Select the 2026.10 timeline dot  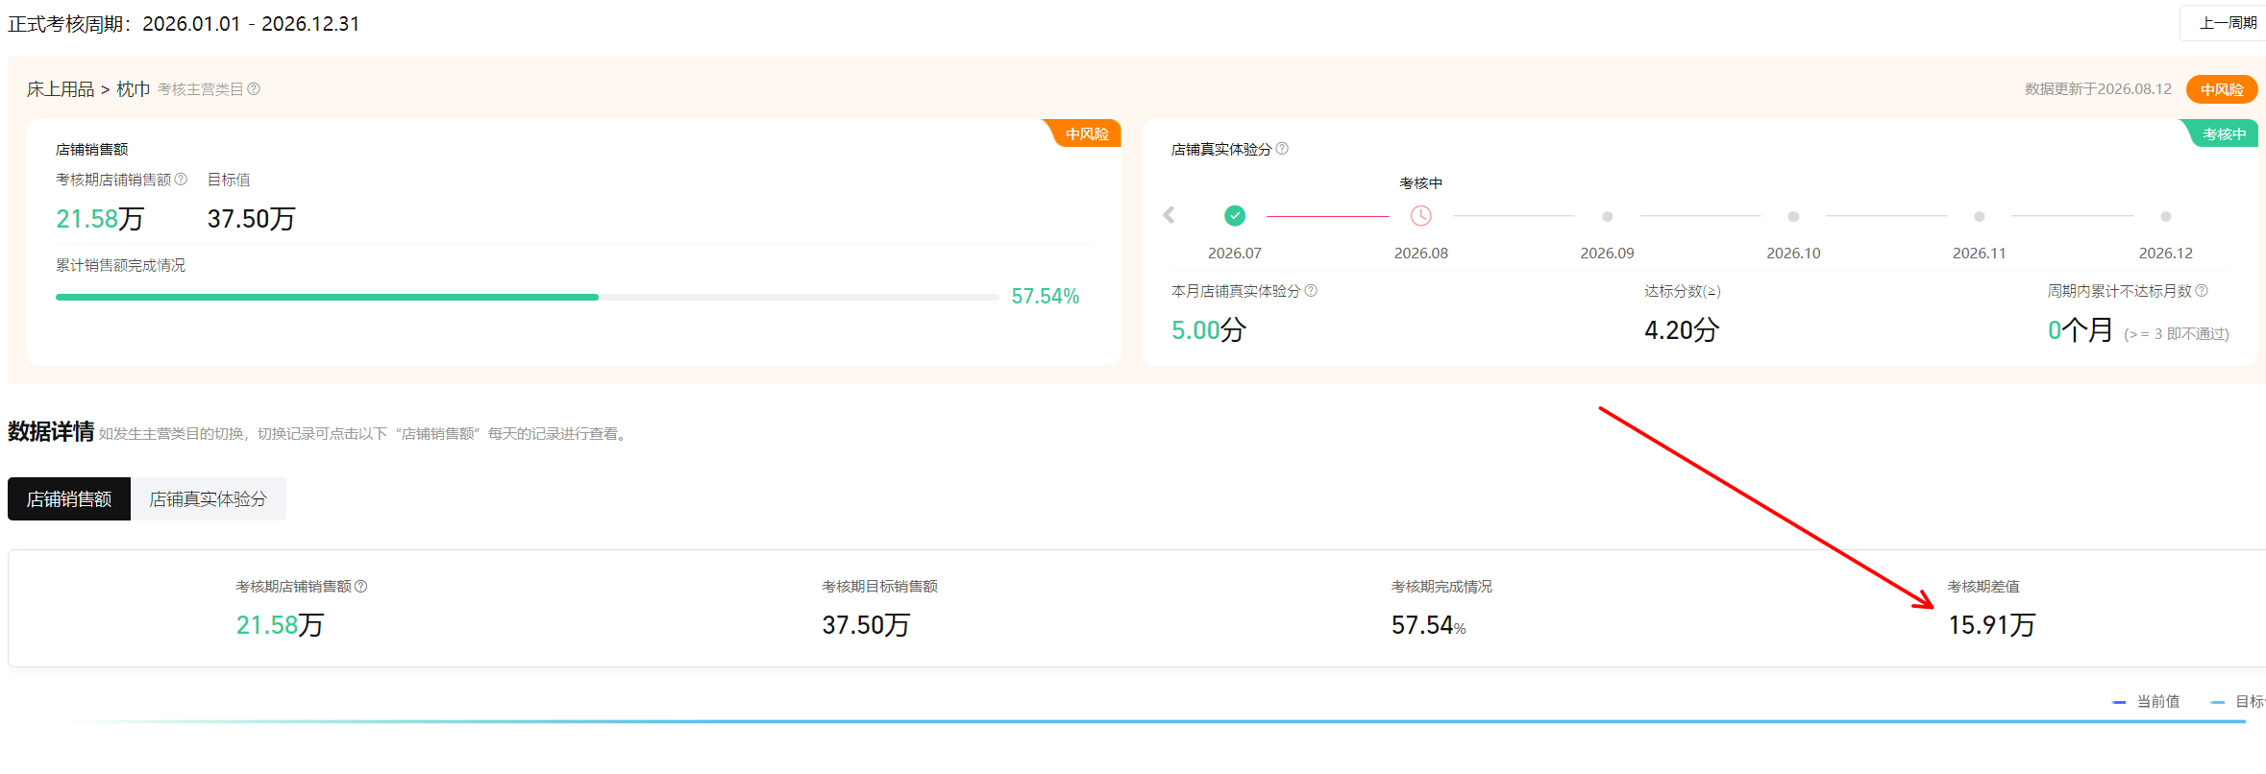point(1793,216)
